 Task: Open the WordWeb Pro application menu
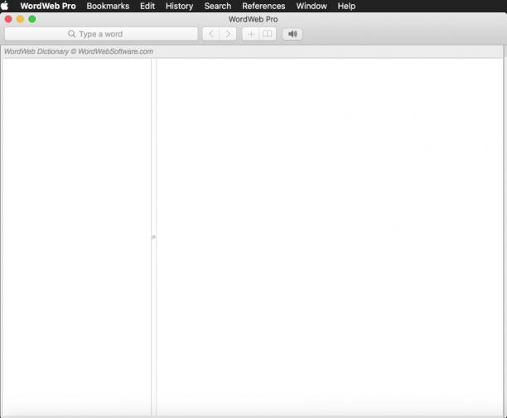pyautogui.click(x=48, y=6)
